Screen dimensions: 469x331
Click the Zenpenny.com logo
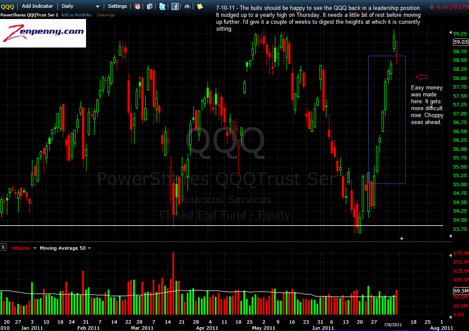pos(43,33)
